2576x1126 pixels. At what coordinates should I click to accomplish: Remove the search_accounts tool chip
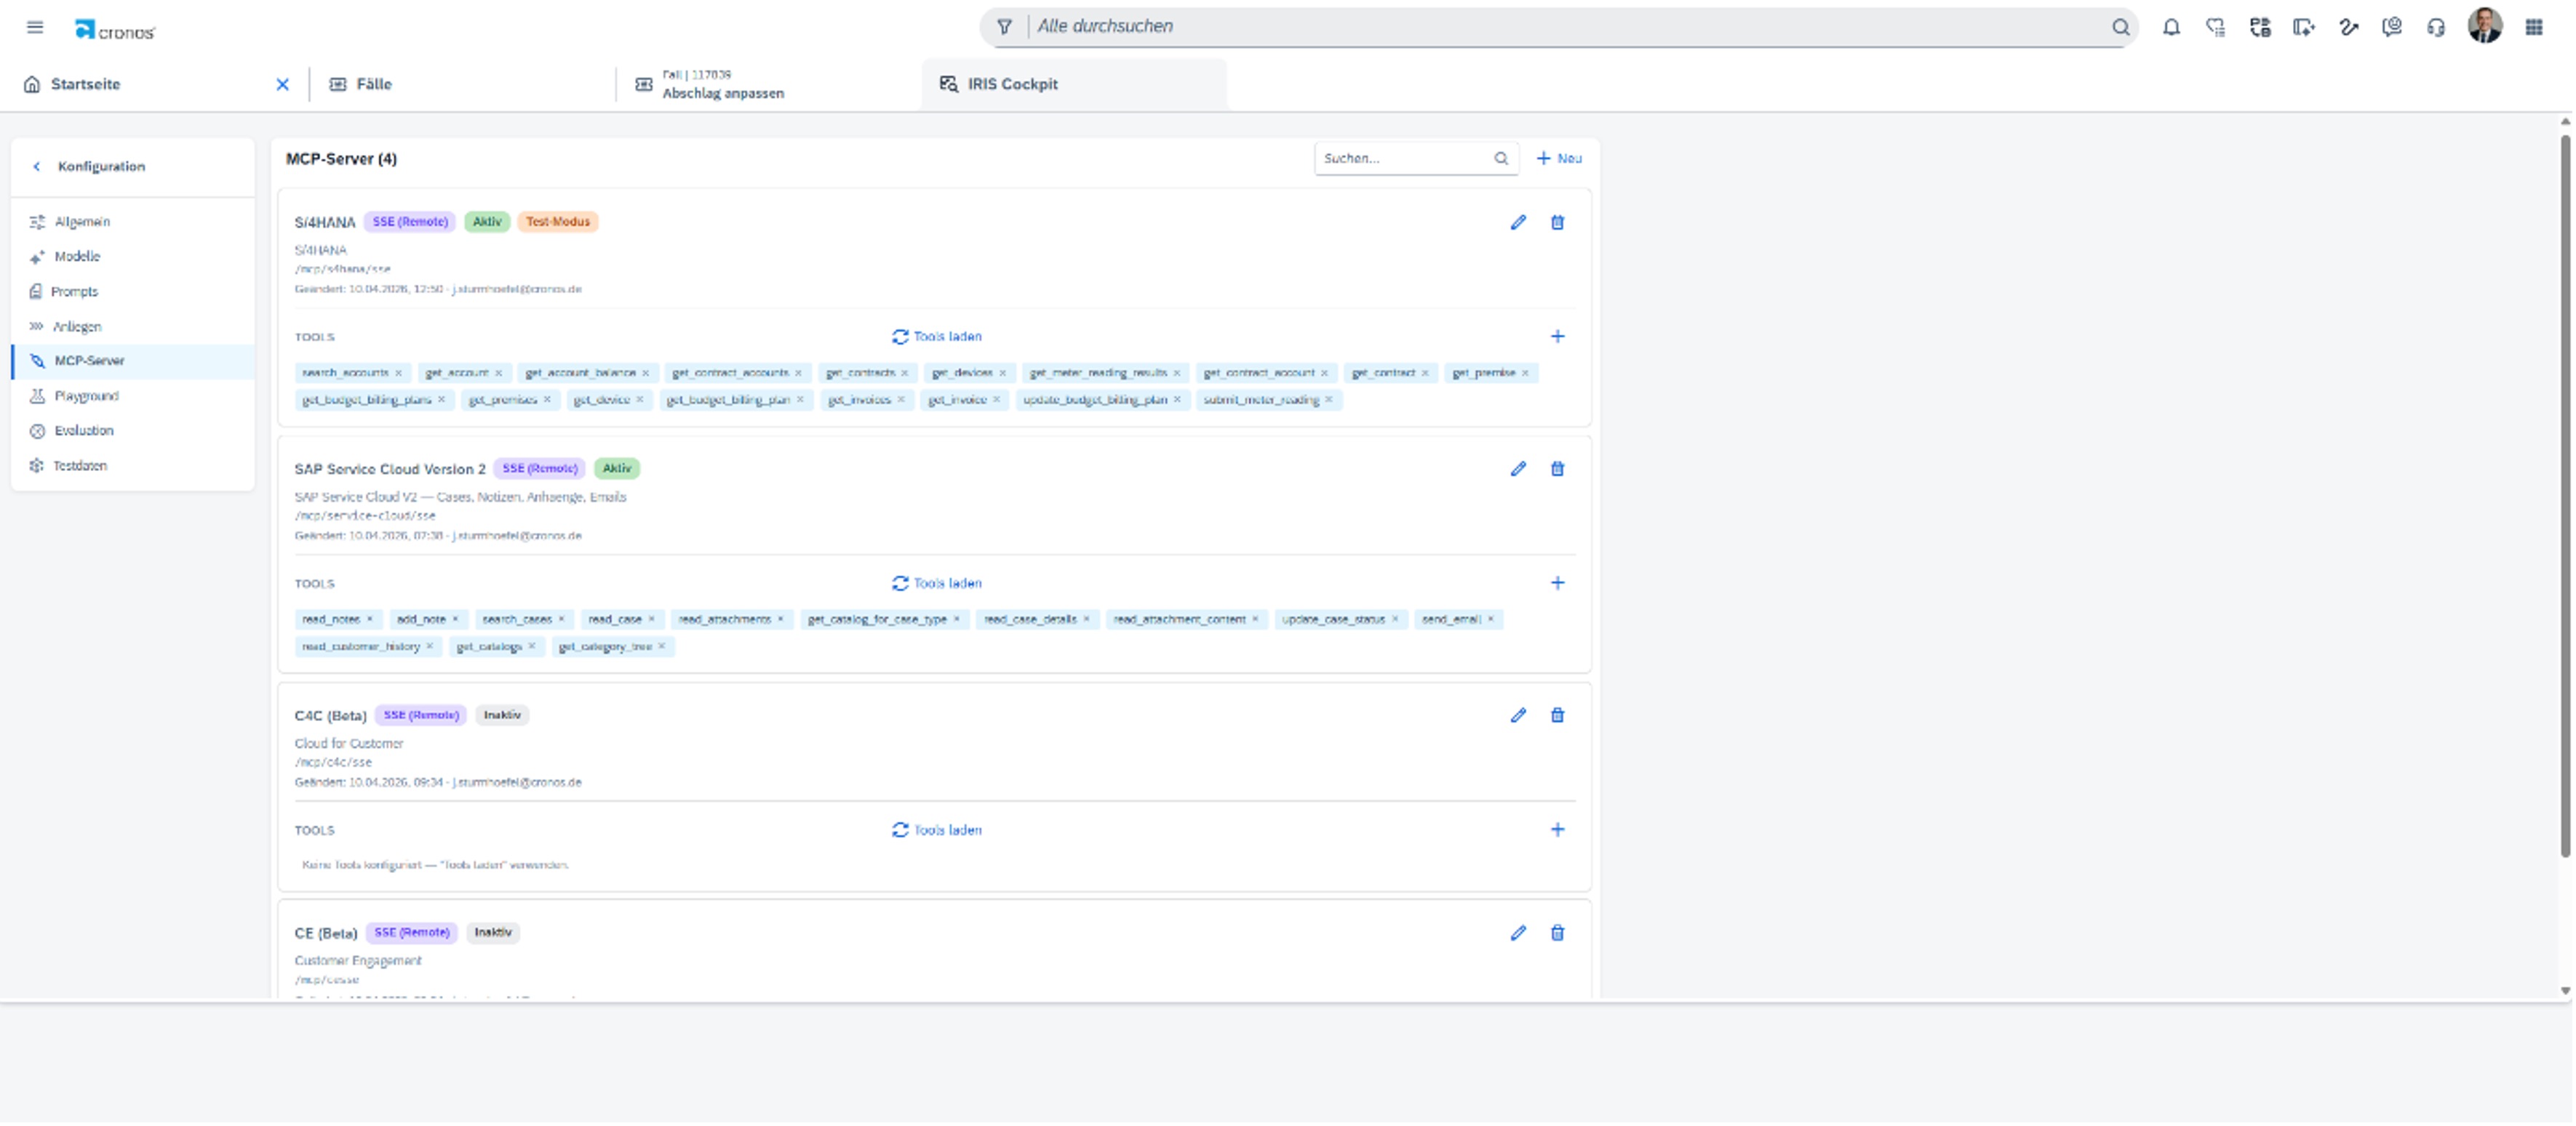point(398,374)
